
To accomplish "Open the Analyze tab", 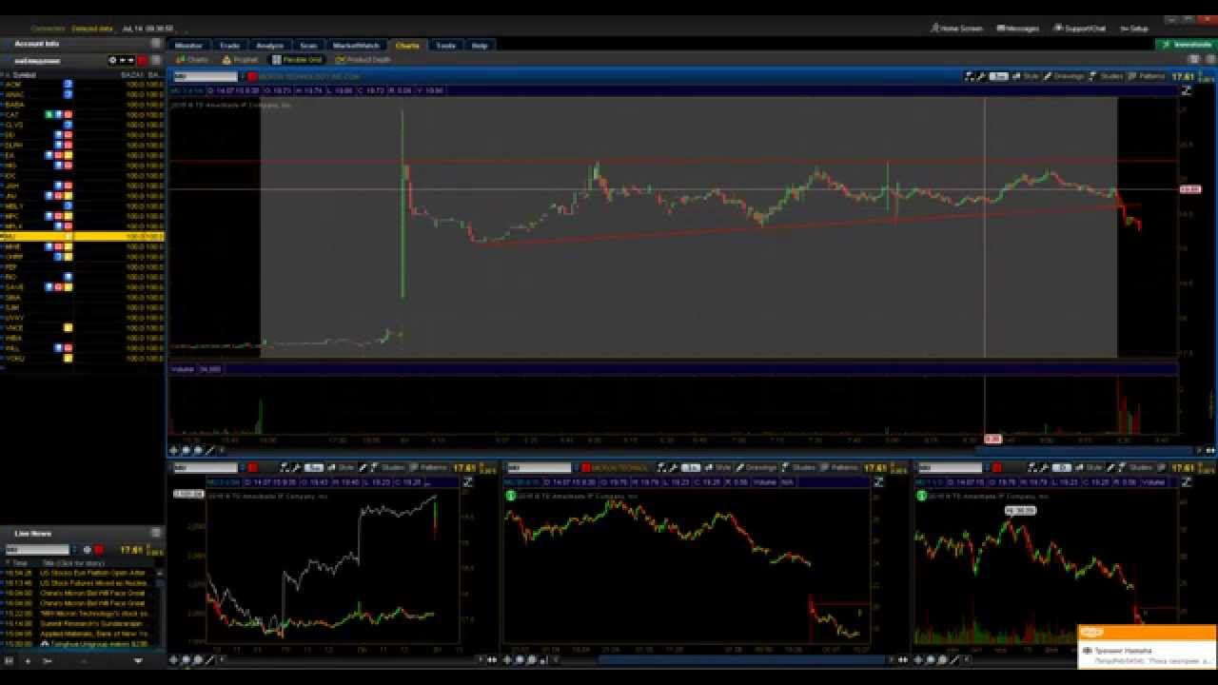I will 270,45.
